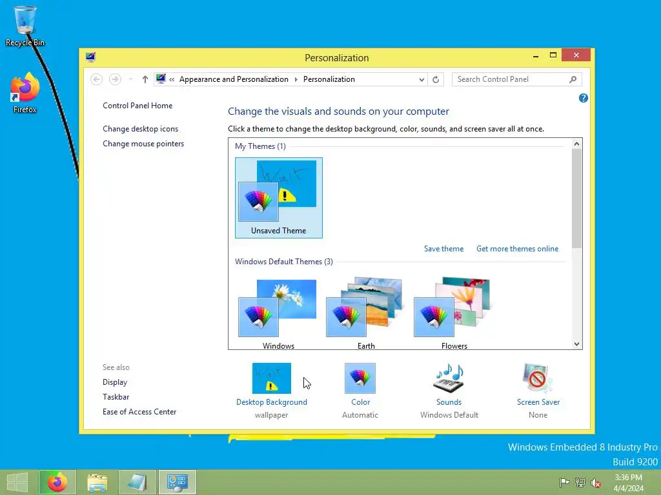
Task: Click the Windows Start button
Action: tap(17, 482)
